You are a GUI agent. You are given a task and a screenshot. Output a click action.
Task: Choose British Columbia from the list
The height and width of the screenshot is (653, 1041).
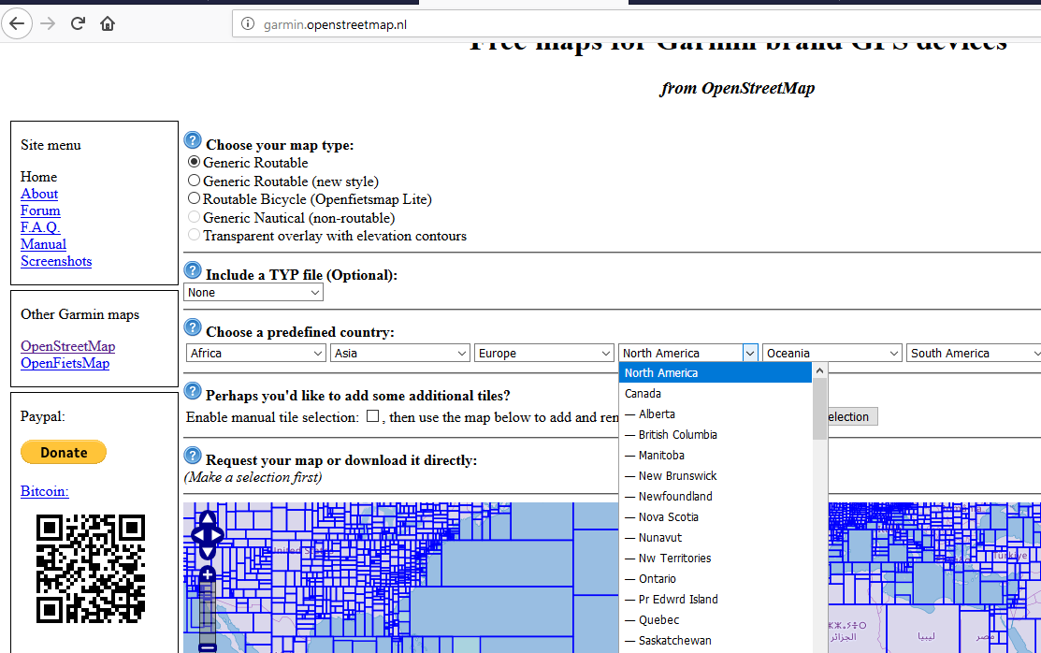click(716, 434)
